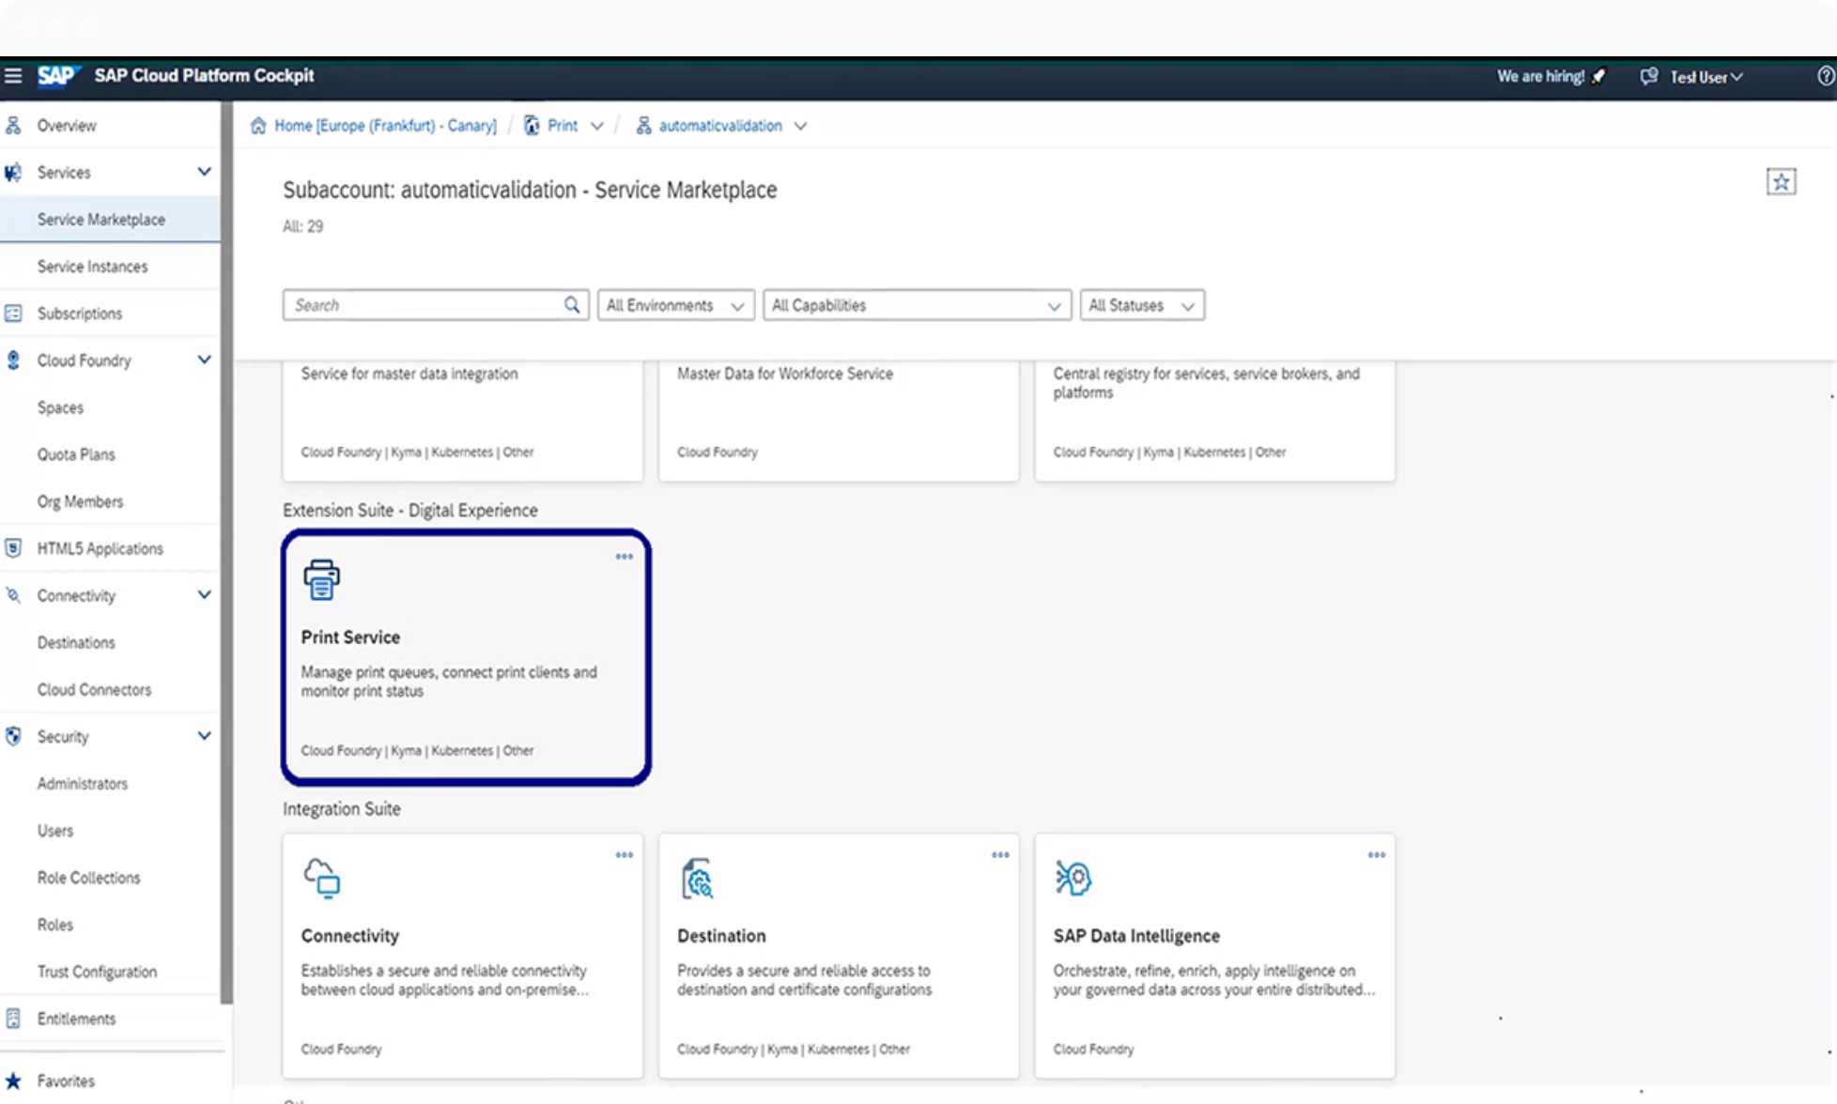Click the Home Europe Frankfurt breadcrumb link
The height and width of the screenshot is (1104, 1837).
tap(385, 126)
